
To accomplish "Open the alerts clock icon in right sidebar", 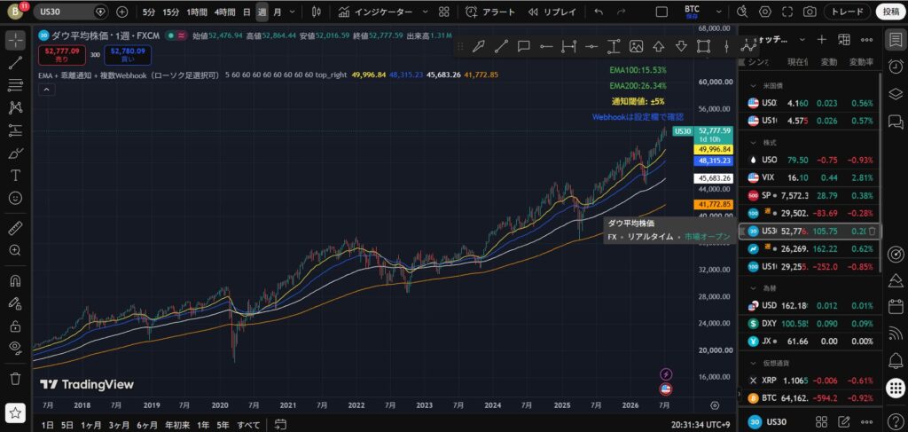I will (896, 66).
